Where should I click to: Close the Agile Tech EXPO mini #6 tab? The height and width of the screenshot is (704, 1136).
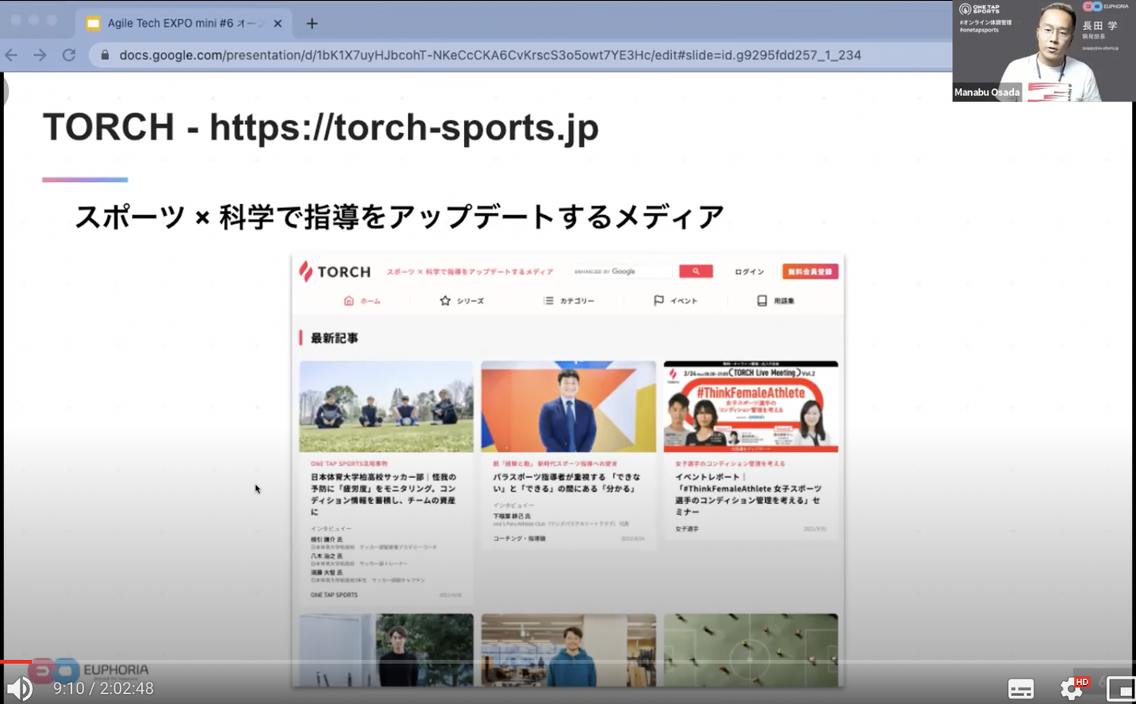278,24
